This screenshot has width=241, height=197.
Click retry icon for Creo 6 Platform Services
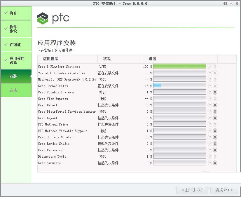click(210, 67)
